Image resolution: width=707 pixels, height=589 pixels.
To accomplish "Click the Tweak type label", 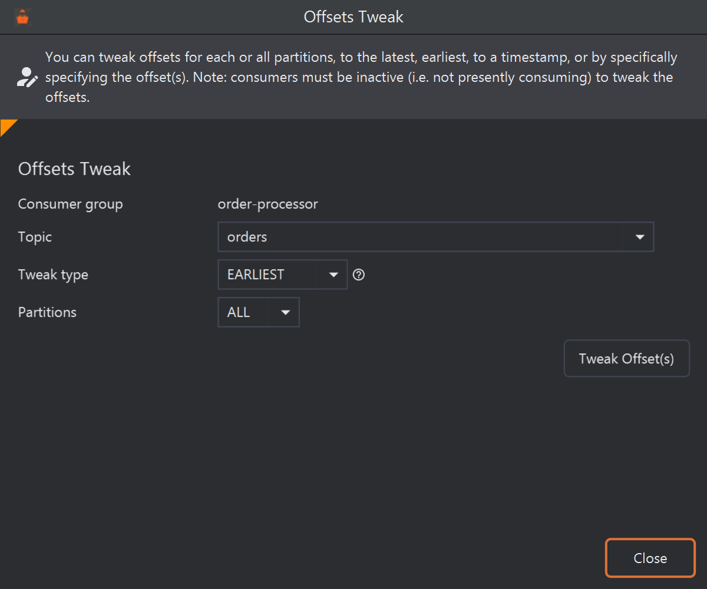I will (53, 275).
